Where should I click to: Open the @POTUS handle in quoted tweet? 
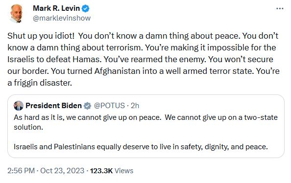[109, 106]
